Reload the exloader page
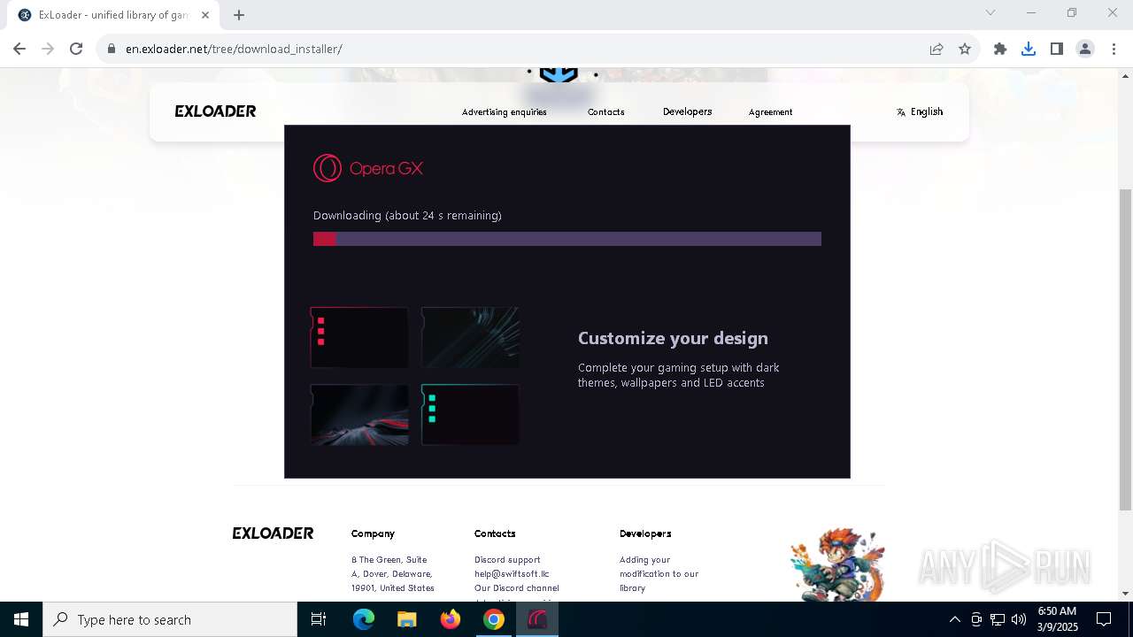This screenshot has height=637, width=1133. [x=76, y=49]
